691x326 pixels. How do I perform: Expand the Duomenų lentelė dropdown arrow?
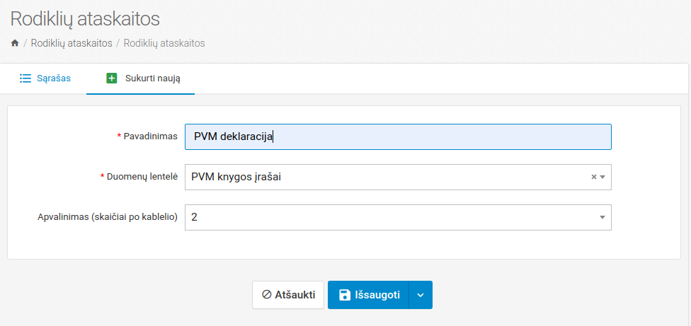tap(603, 177)
